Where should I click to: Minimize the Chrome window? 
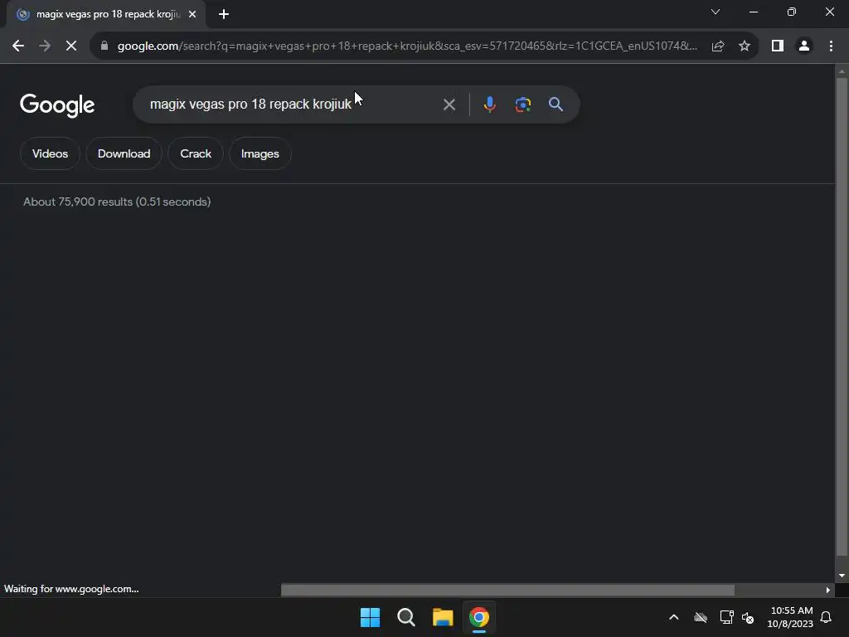pyautogui.click(x=753, y=12)
